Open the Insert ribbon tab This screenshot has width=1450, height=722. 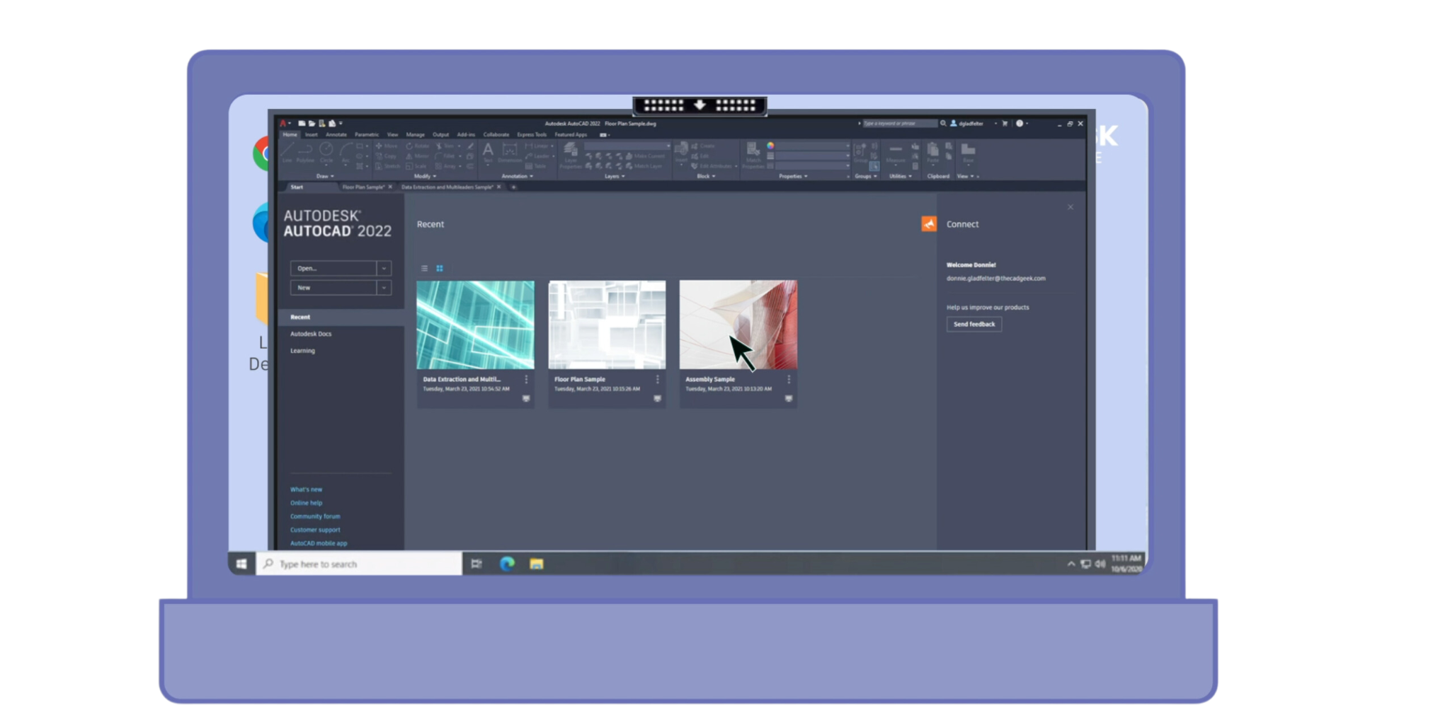(x=312, y=134)
